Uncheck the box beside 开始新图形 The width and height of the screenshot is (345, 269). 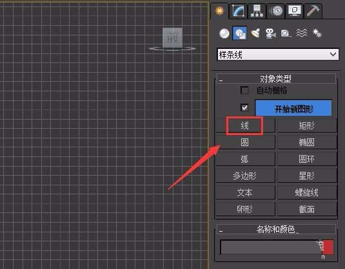[x=244, y=107]
